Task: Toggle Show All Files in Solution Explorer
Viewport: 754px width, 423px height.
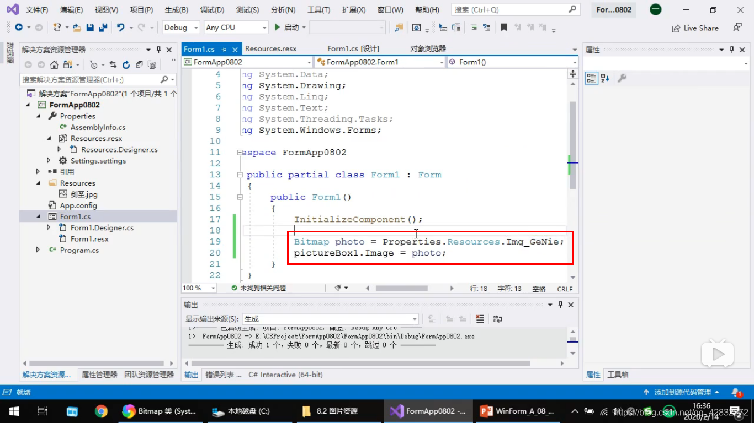Action: [x=152, y=65]
